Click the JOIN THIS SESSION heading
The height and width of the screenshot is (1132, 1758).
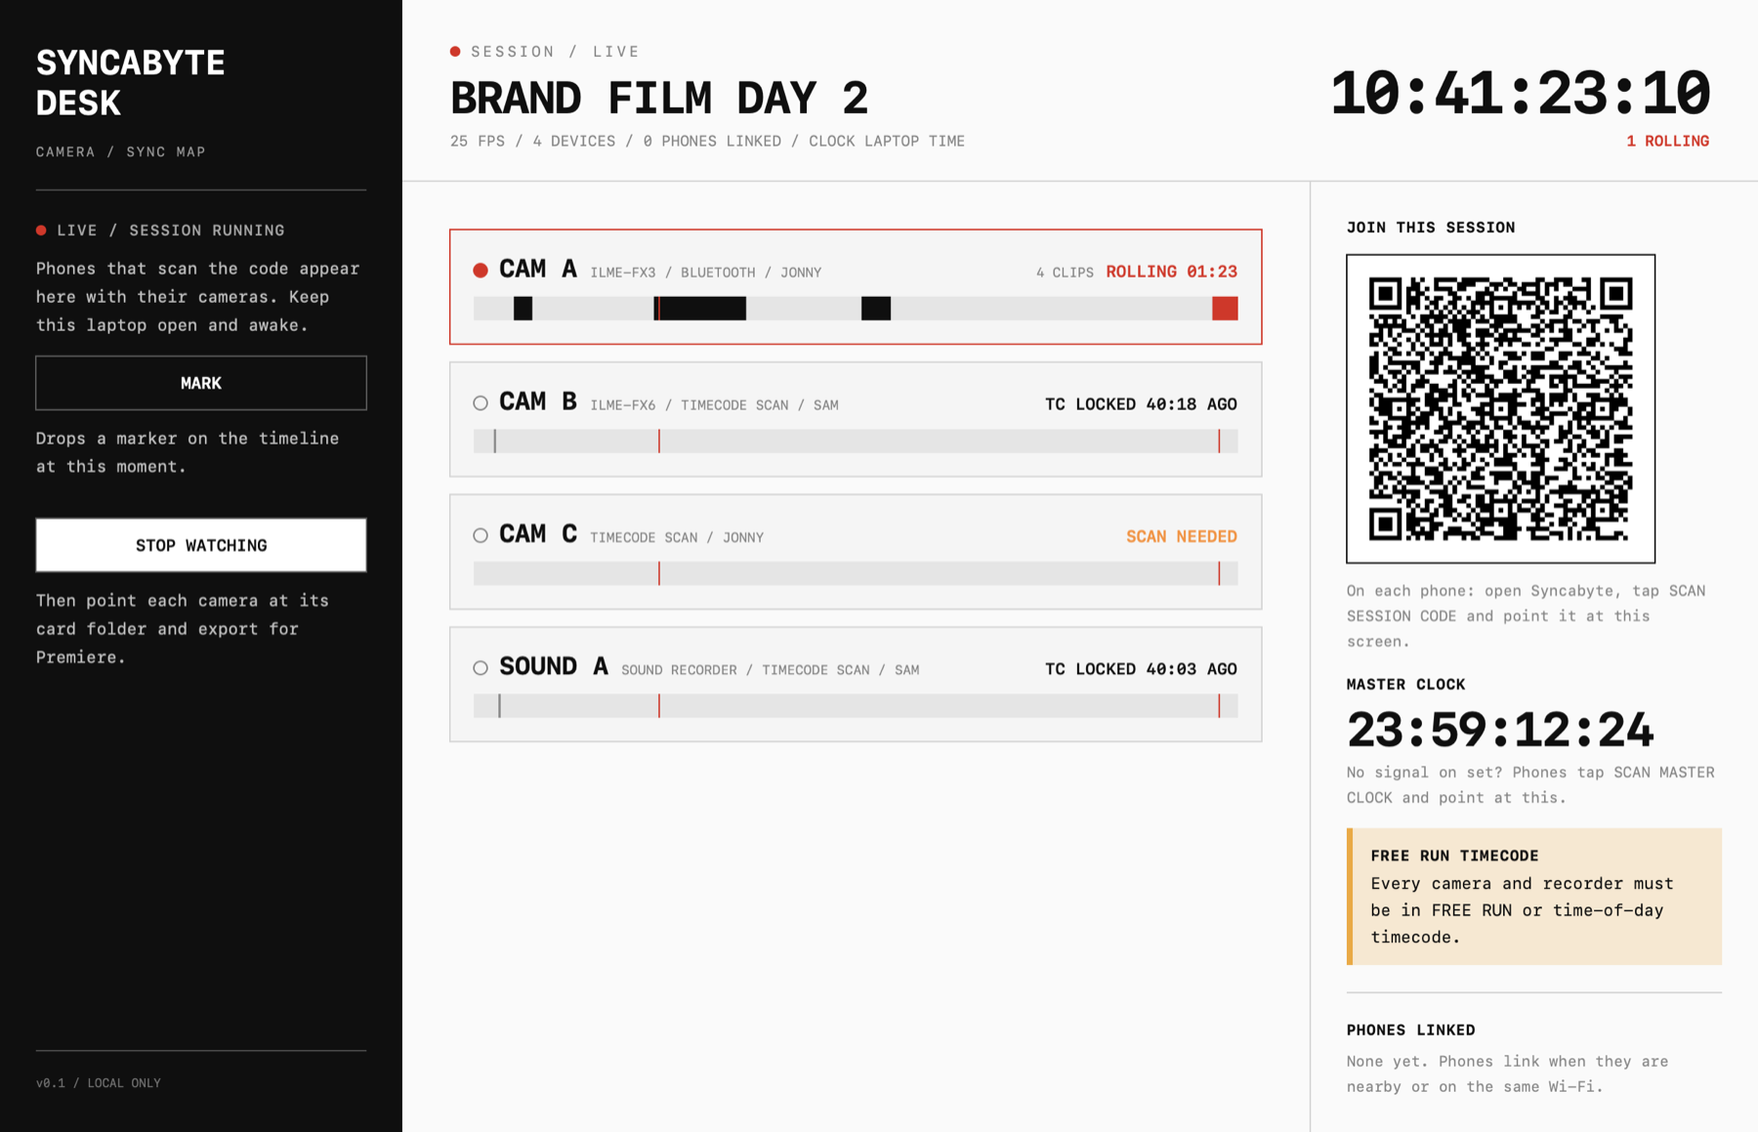pos(1431,228)
